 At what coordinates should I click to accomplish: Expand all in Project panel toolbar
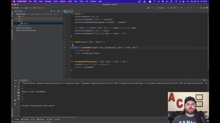51,11
